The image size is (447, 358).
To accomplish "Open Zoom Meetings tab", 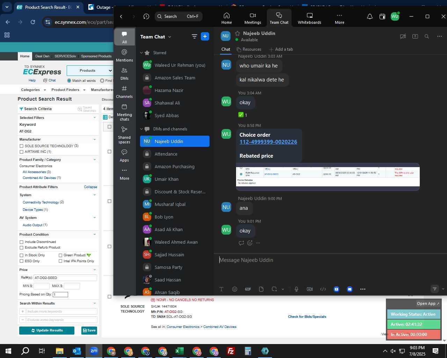I will [252, 18].
